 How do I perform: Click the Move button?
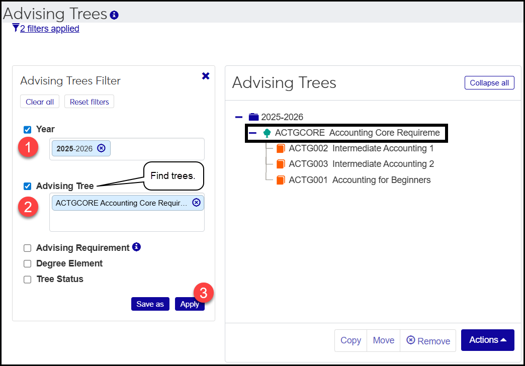point(383,340)
